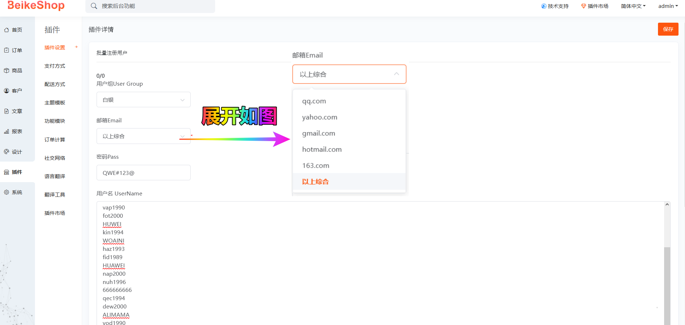Expand the User Group dropdown showing 白银
The image size is (685, 325).
[143, 100]
